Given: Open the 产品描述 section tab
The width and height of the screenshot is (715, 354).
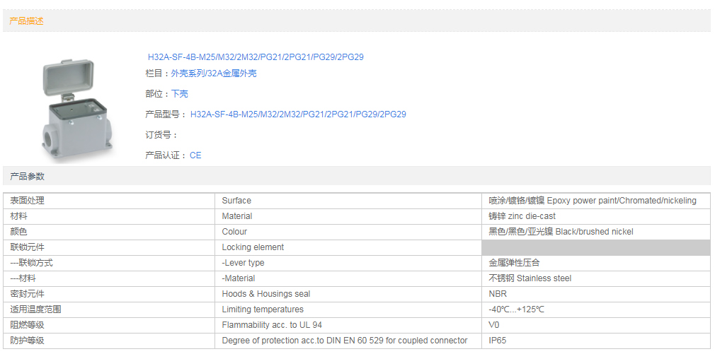Looking at the screenshot, I should coord(26,21).
